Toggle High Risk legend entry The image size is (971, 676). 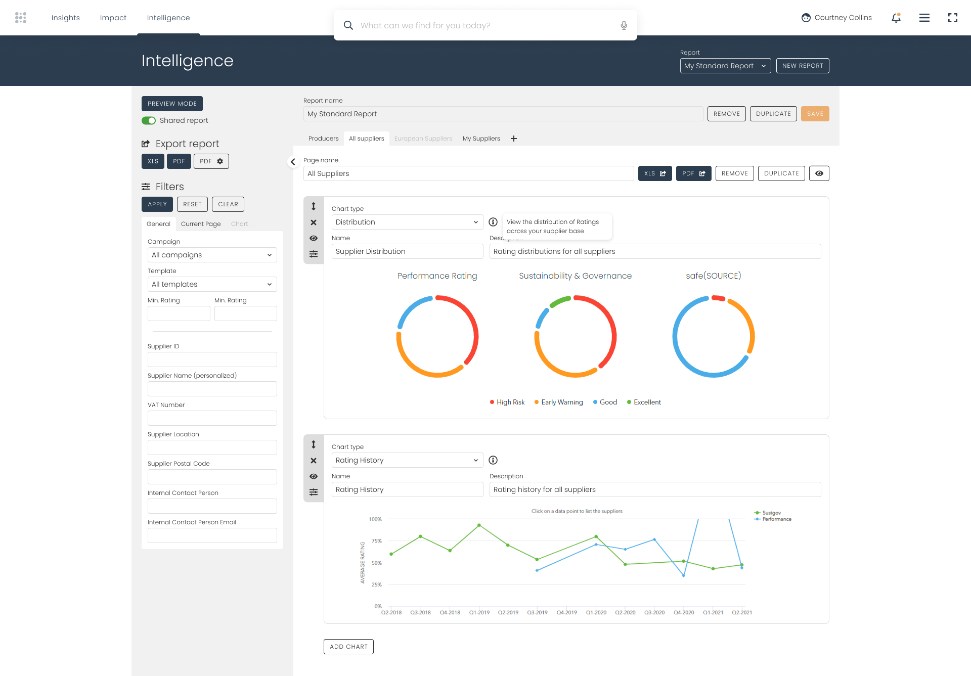tap(507, 402)
